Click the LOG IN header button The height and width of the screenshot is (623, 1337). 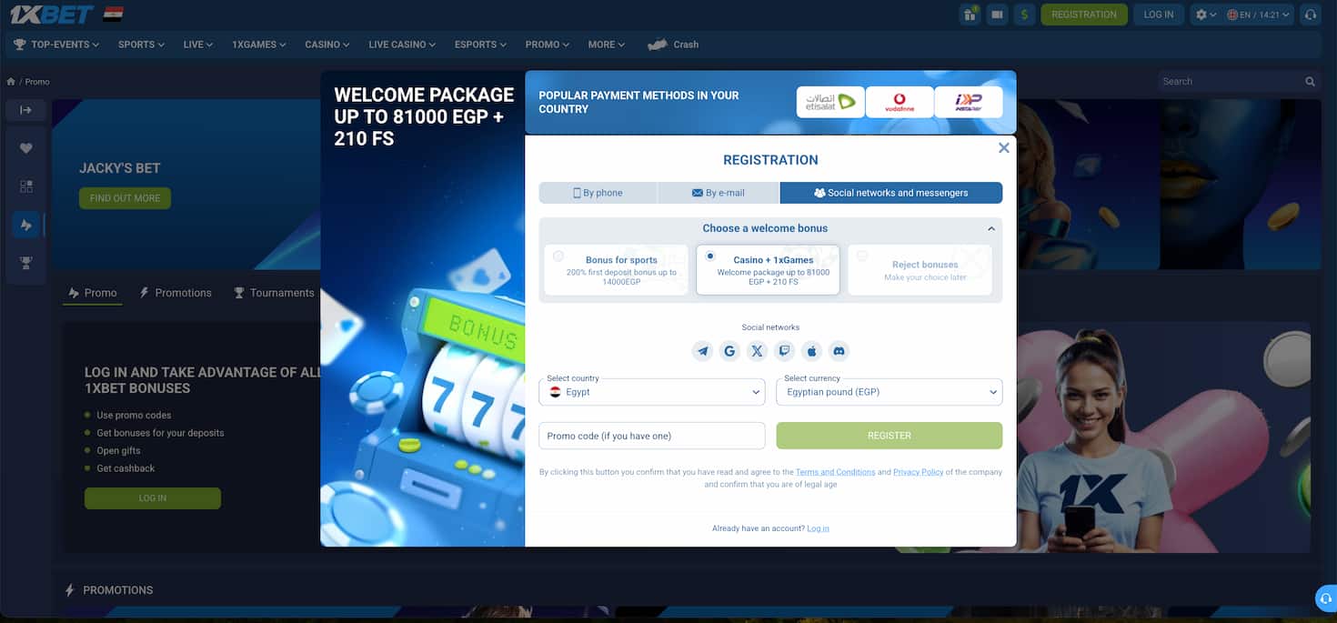[1159, 15]
